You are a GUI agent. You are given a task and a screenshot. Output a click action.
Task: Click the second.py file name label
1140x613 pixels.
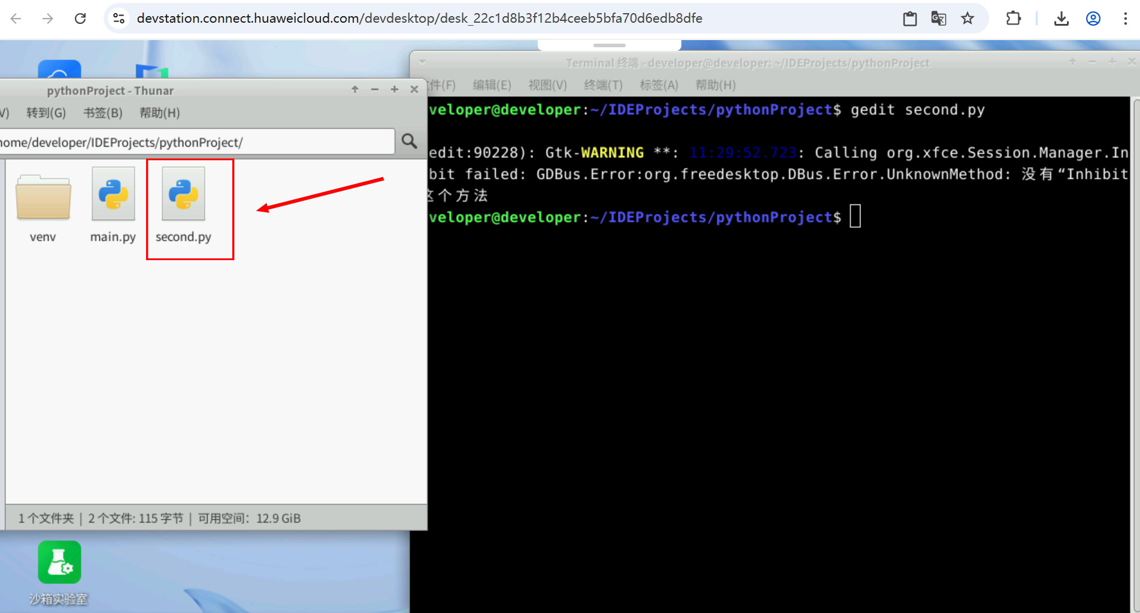click(x=183, y=237)
